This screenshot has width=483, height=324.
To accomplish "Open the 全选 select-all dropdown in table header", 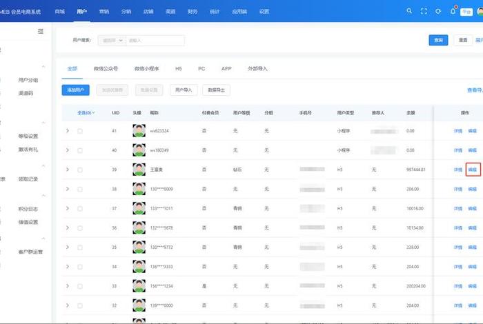I will 86,112.
